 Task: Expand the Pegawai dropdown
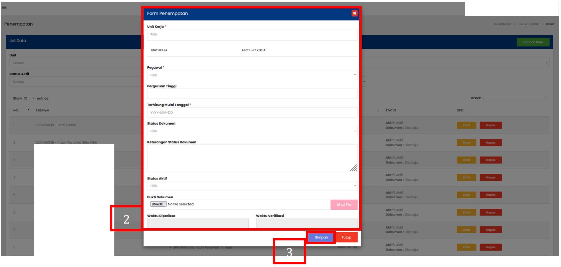point(252,75)
